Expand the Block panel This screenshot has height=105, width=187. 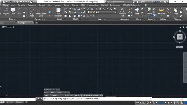point(139,19)
